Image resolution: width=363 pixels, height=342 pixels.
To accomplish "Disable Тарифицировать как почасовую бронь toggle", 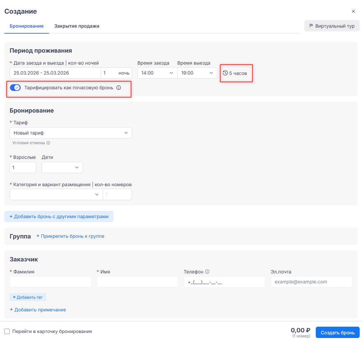I will pyautogui.click(x=15, y=88).
